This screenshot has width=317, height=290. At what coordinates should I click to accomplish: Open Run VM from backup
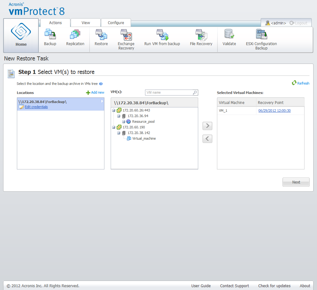tap(162, 34)
